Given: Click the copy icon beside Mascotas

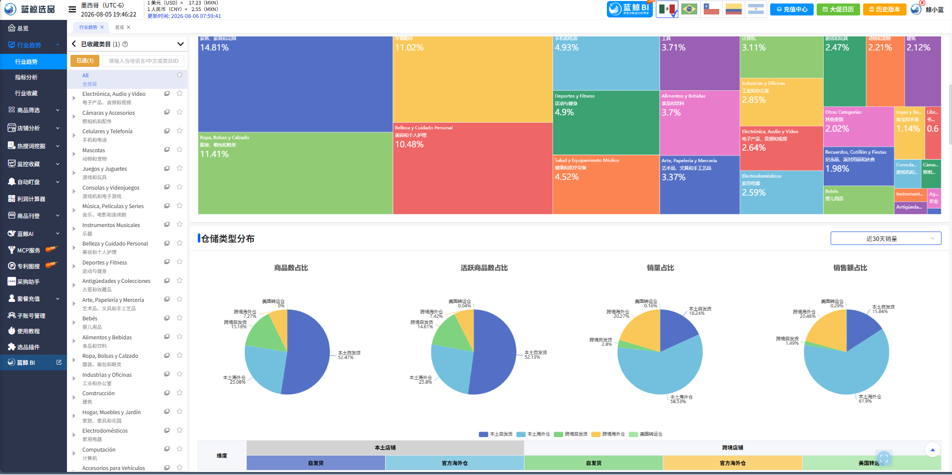Looking at the screenshot, I should tap(167, 150).
